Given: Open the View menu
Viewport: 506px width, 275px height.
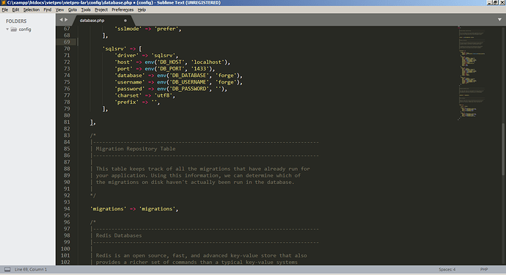Looking at the screenshot, I should click(x=59, y=10).
